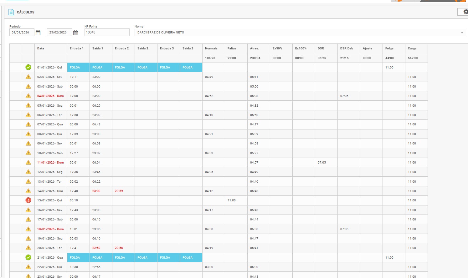Select the red 23:00 Saída 1 cell
This screenshot has width=468, height=278.
point(96,191)
